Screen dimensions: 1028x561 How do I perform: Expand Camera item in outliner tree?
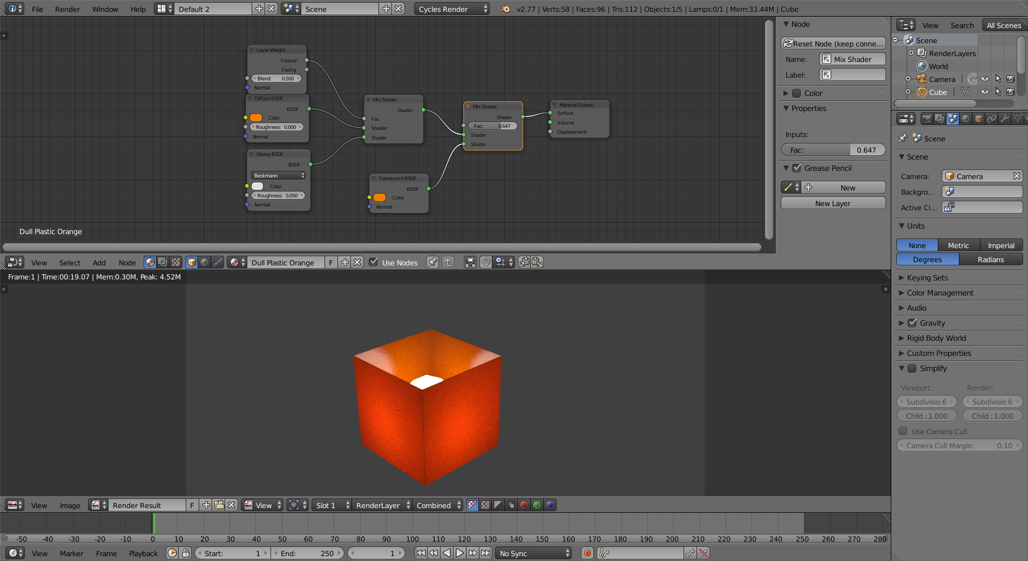908,79
